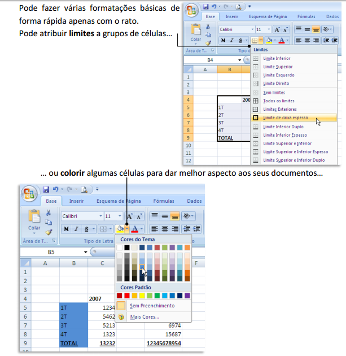
Task: Click cell containing 12345678954
Action: click(163, 343)
